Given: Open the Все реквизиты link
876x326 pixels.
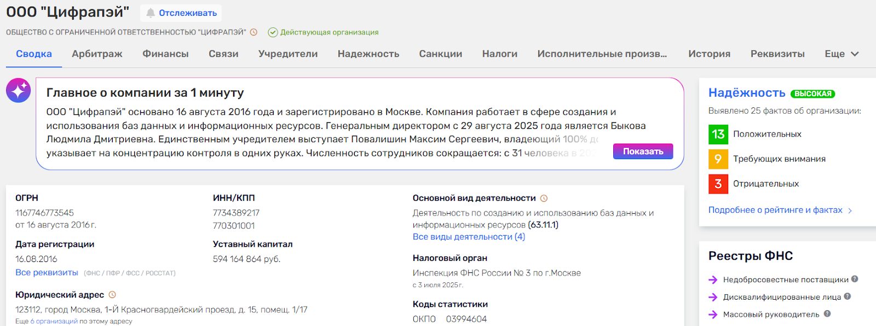Looking at the screenshot, I should [47, 272].
